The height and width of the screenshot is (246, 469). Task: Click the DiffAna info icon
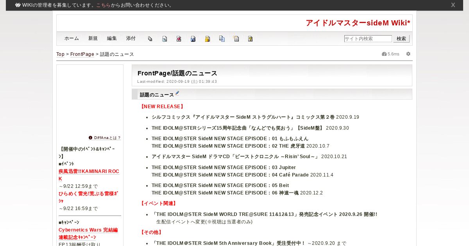click(91, 138)
